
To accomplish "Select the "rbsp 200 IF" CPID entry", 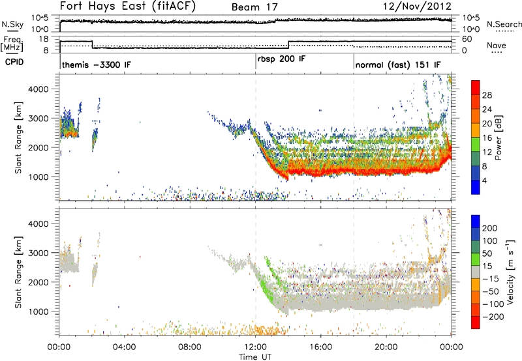I will [282, 59].
